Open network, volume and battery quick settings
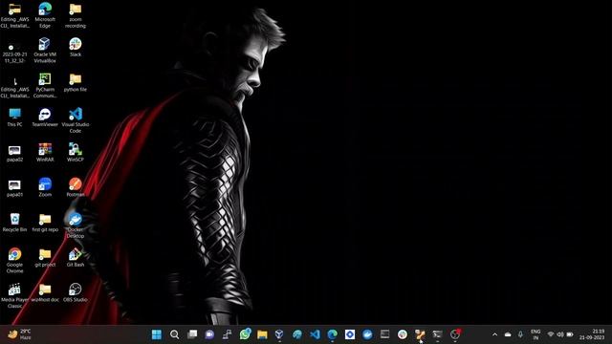This screenshot has height=344, width=612. click(560, 334)
